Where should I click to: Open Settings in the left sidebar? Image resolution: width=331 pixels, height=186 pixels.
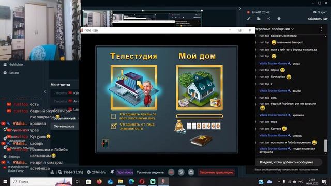[12, 157]
